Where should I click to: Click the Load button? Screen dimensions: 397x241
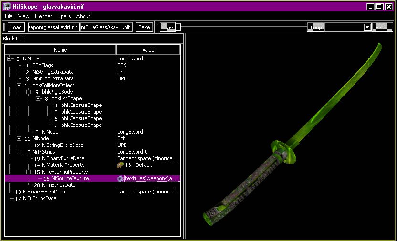pos(16,27)
